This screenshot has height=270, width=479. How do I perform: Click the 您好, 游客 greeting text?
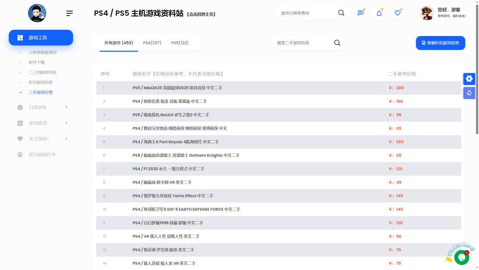coord(449,10)
